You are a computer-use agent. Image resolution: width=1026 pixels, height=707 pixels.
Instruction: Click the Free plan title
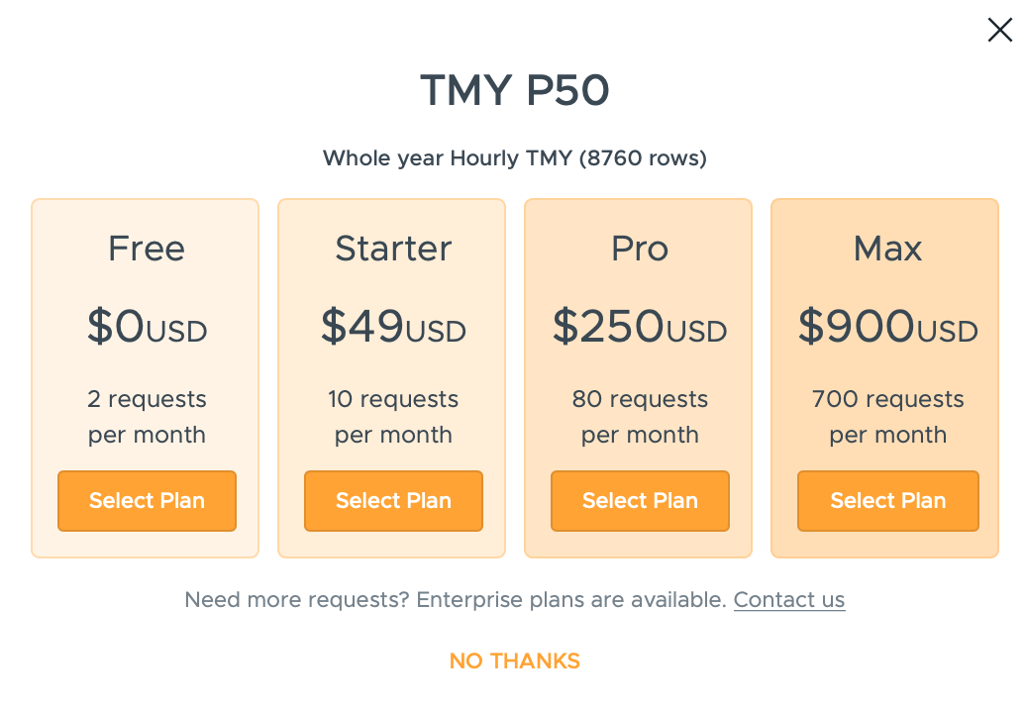pyautogui.click(x=147, y=249)
